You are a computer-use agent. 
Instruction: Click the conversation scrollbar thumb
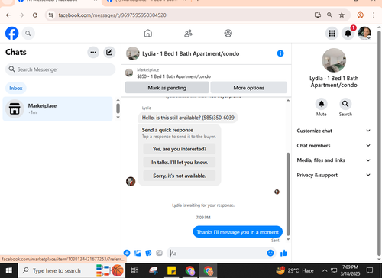(288, 194)
